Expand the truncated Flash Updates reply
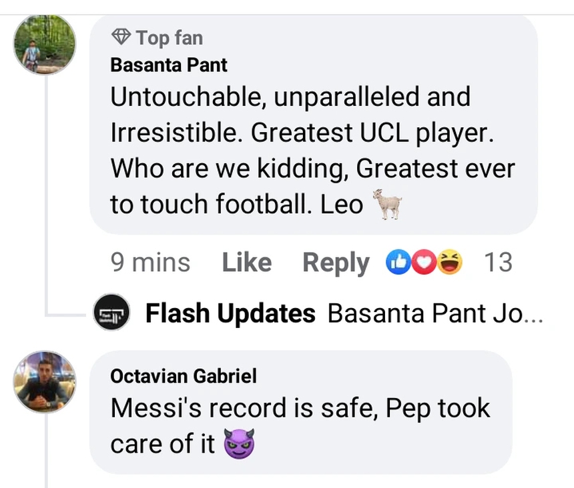 pos(435,313)
